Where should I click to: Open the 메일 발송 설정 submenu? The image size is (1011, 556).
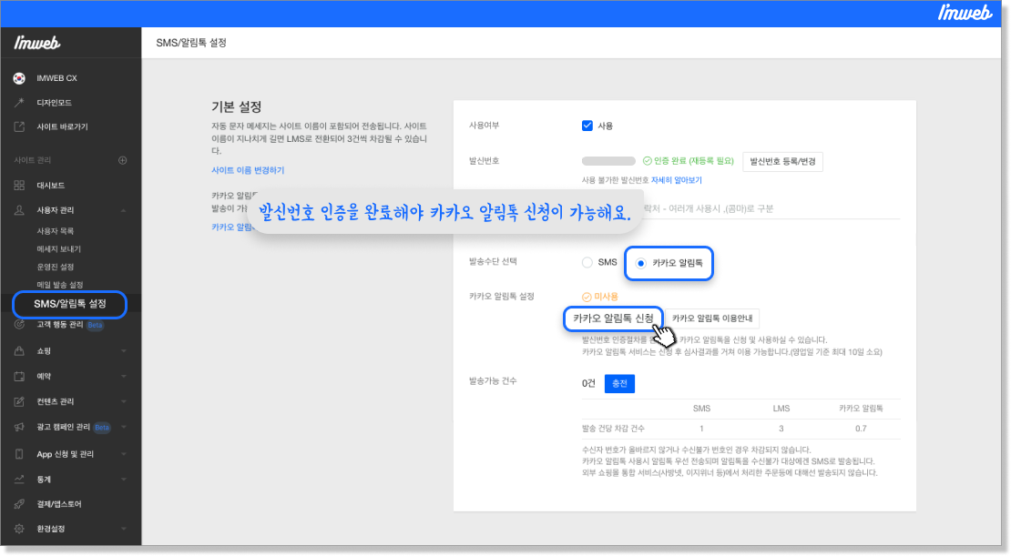[x=60, y=285]
